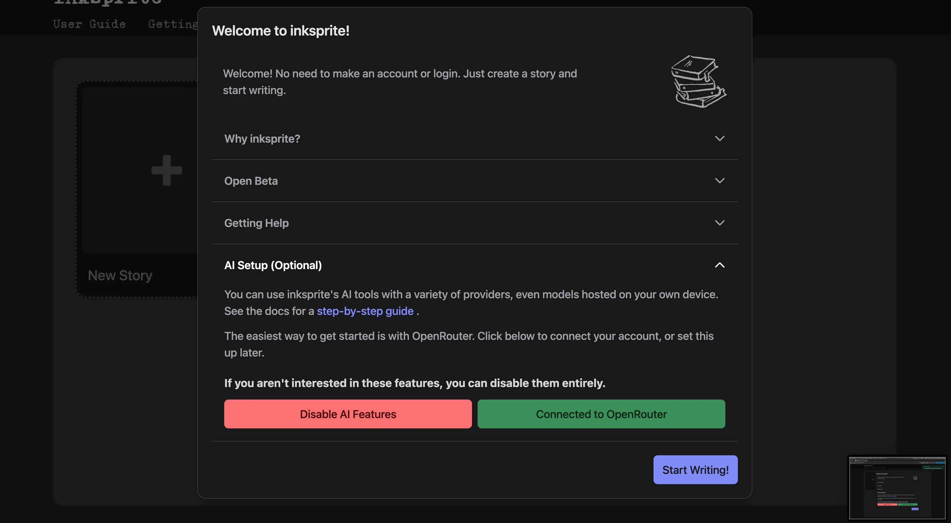The image size is (951, 523).
Task: Click the Welcome to inksprite! dialog title
Action: click(x=281, y=31)
